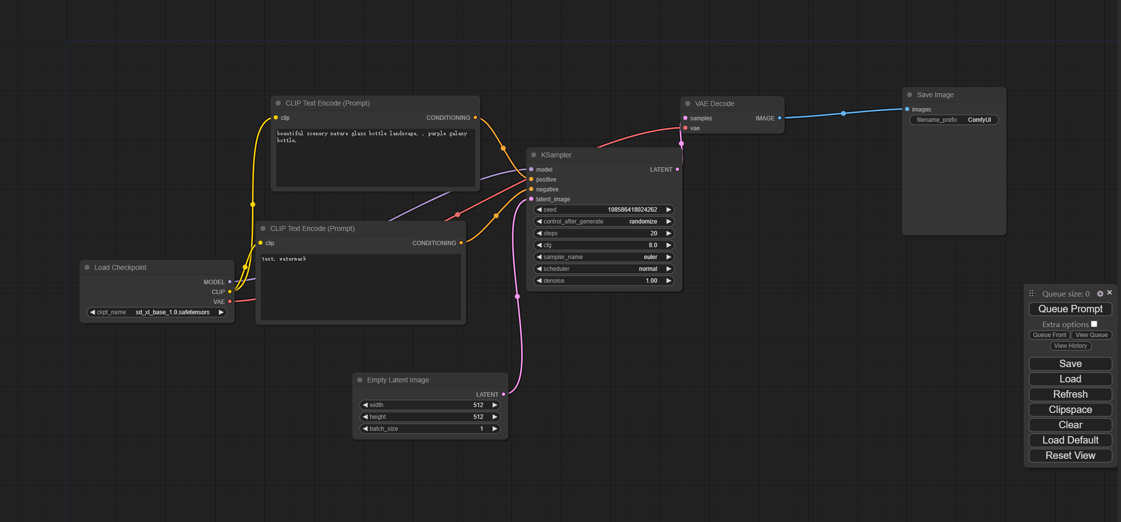Collapse the KSampler node using its dot
This screenshot has height=522, width=1121.
[534, 155]
